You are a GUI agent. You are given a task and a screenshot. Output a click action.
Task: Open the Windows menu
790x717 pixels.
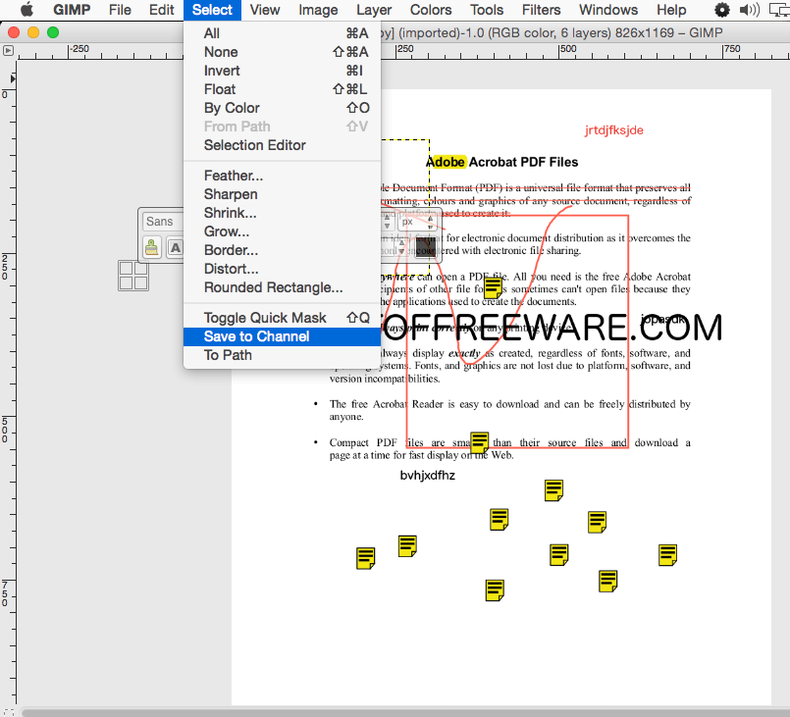coord(608,10)
